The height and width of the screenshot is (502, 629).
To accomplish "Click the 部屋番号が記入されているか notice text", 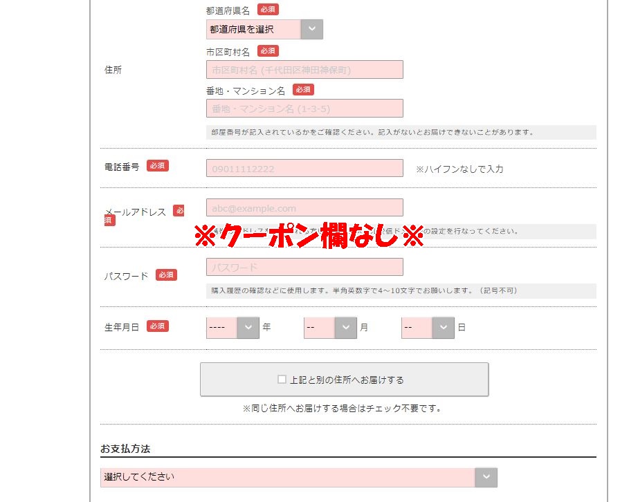I will coord(372,132).
